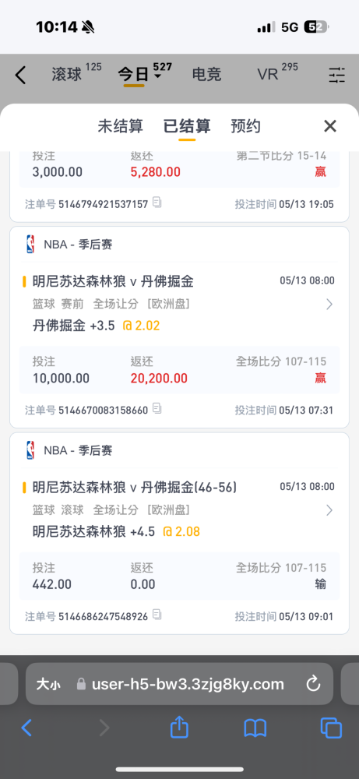Go back using top-left arrow
The image size is (359, 779).
20,75
